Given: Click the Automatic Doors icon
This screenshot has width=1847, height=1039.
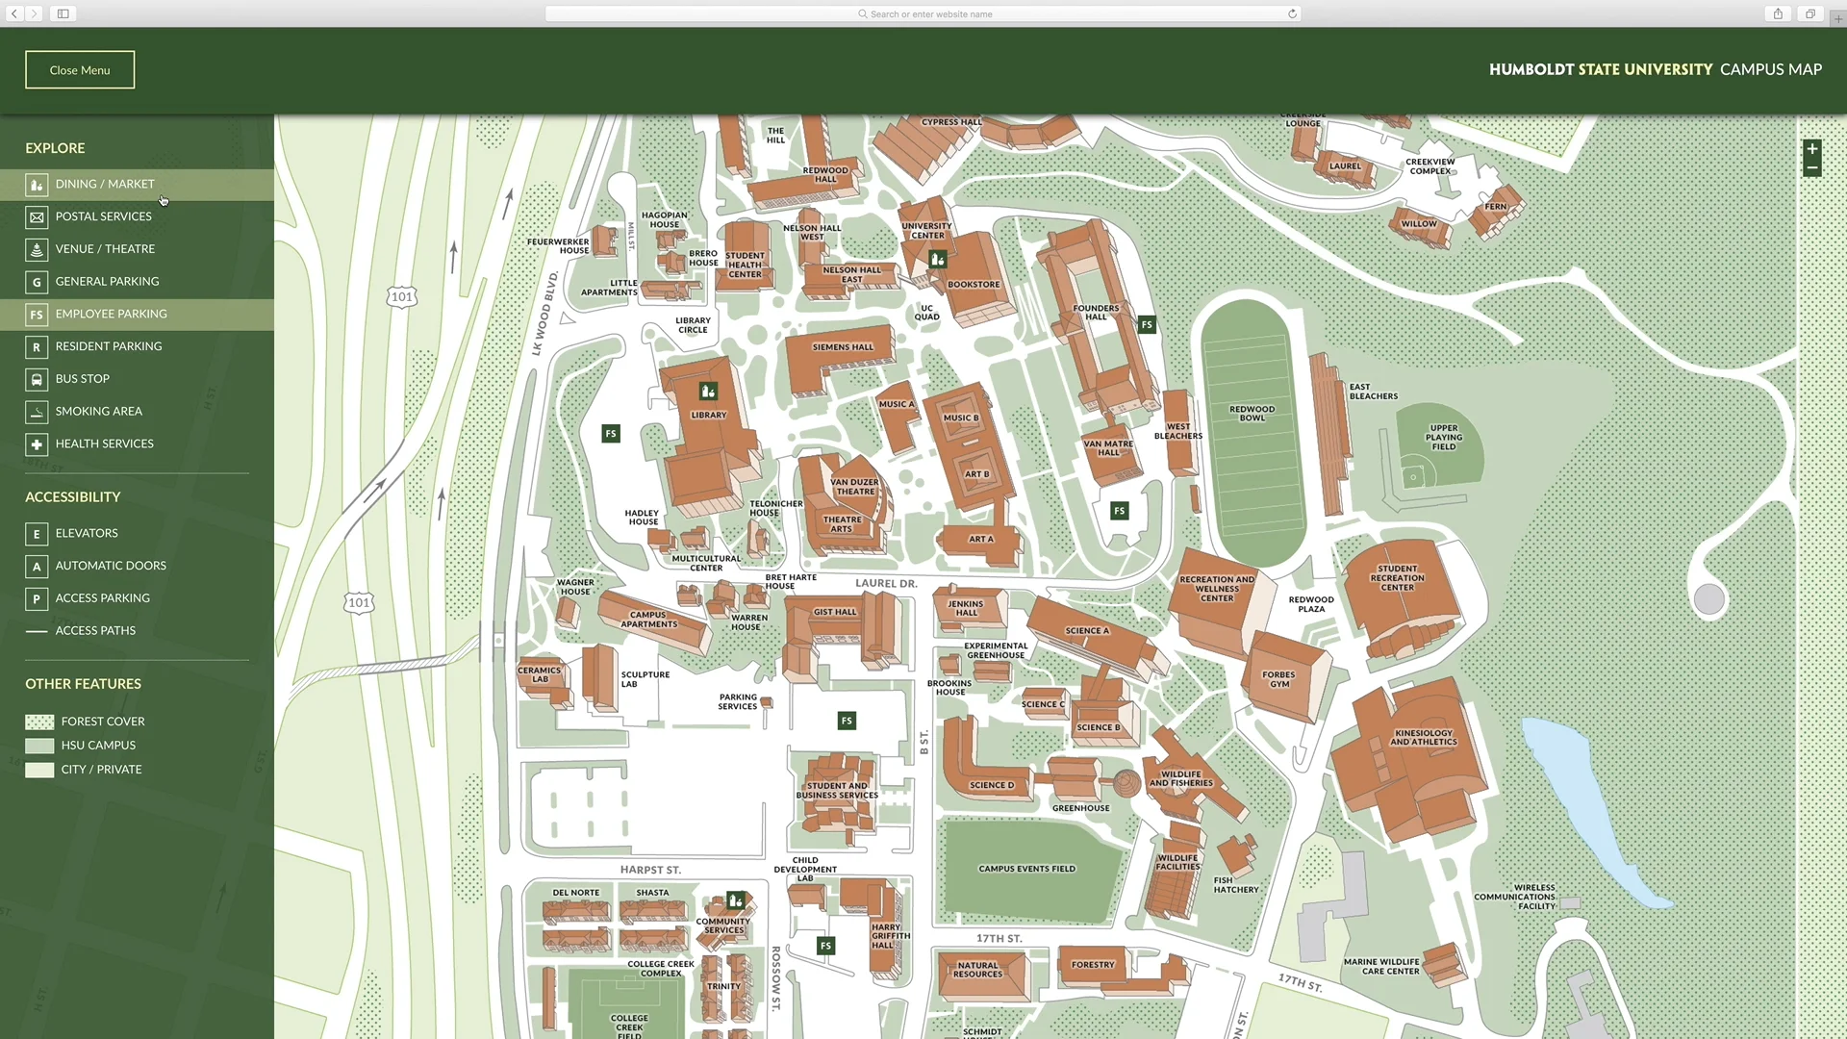Looking at the screenshot, I should pyautogui.click(x=37, y=567).
